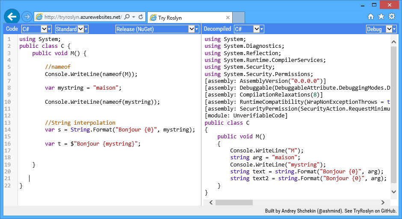The height and width of the screenshot is (219, 402).
Task: Select the Try Roslyn tab
Action: coord(190,18)
